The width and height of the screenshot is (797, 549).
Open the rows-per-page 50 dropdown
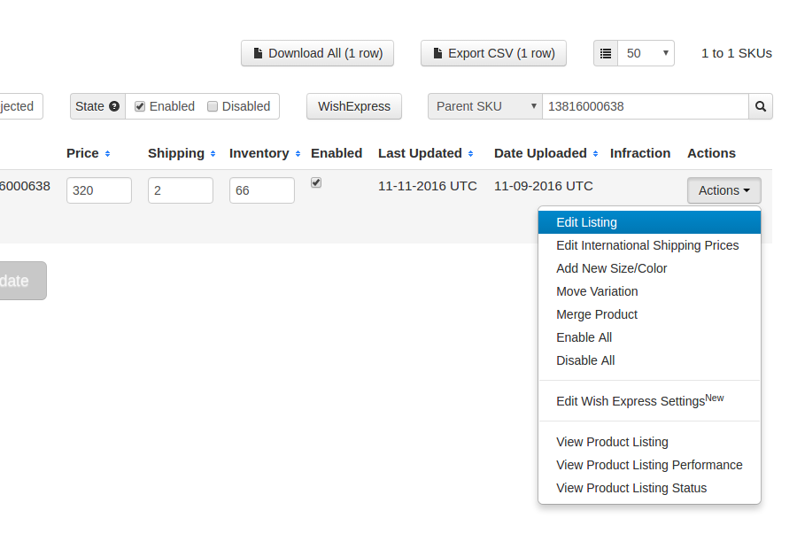[x=646, y=53]
